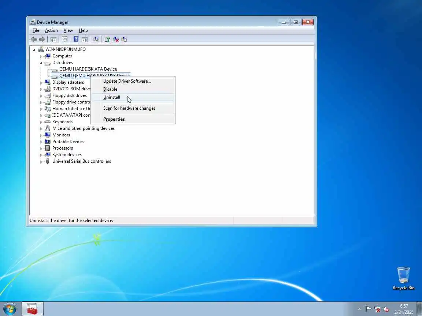Click the Show desktop strip at taskbar end
Image resolution: width=422 pixels, height=316 pixels.
[419, 309]
